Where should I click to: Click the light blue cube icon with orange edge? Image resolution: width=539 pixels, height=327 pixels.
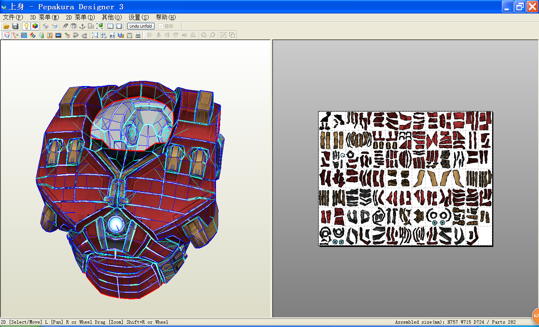pyautogui.click(x=55, y=26)
